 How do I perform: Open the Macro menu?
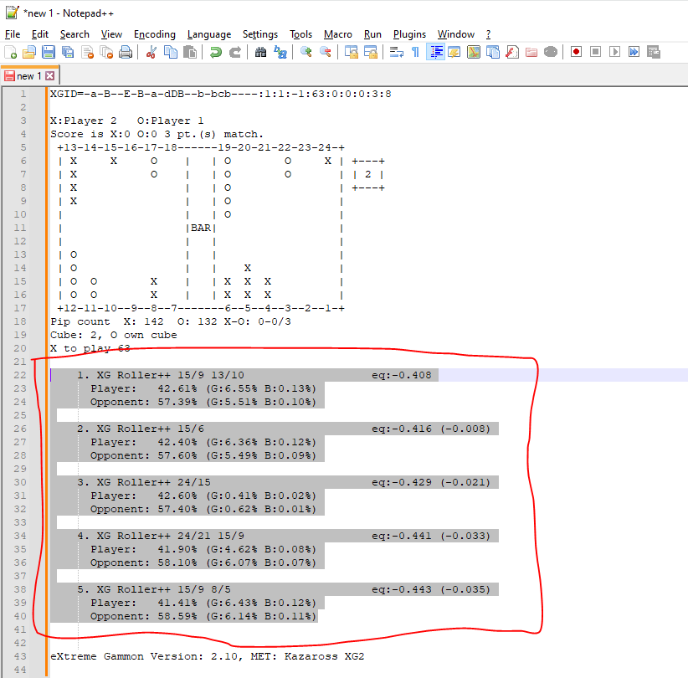pyautogui.click(x=338, y=34)
